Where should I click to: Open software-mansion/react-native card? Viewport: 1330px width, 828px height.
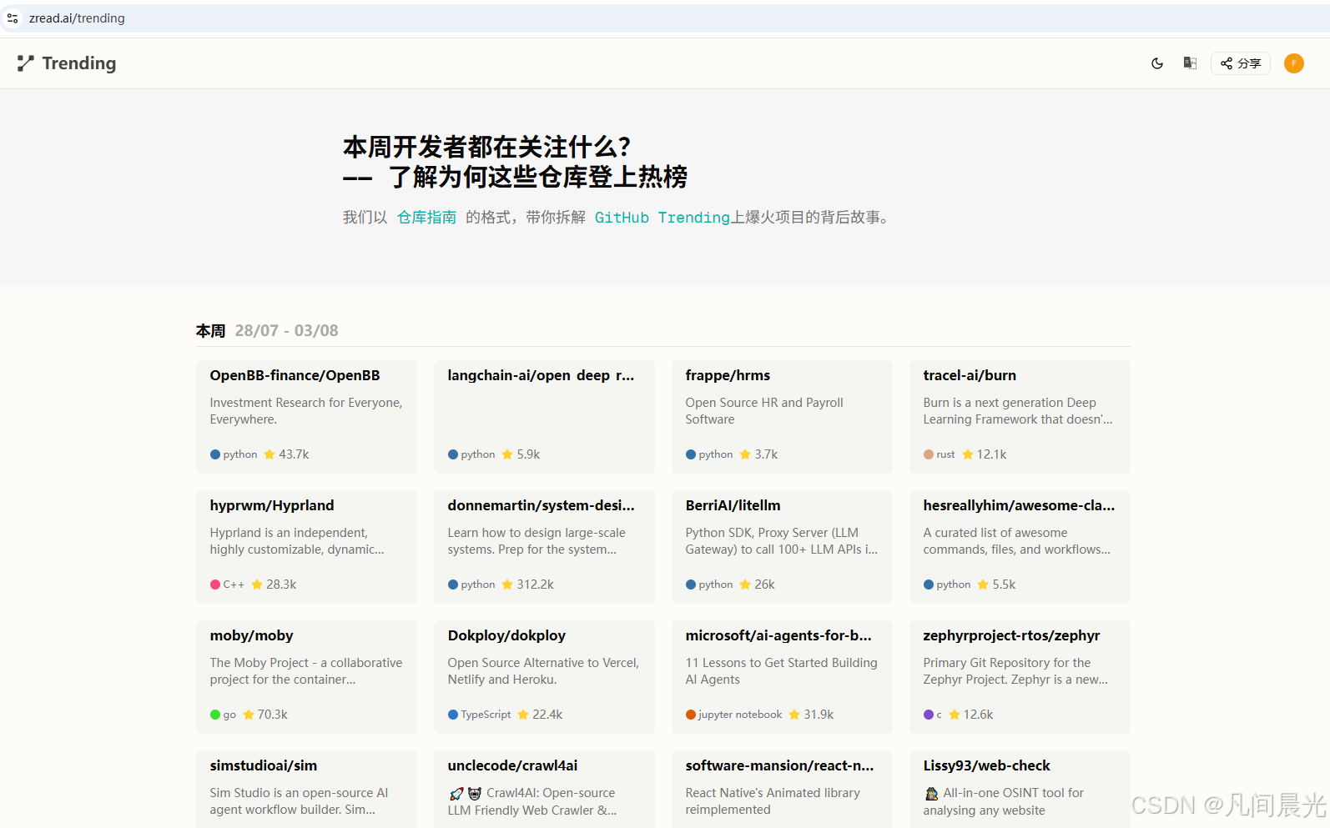[782, 789]
